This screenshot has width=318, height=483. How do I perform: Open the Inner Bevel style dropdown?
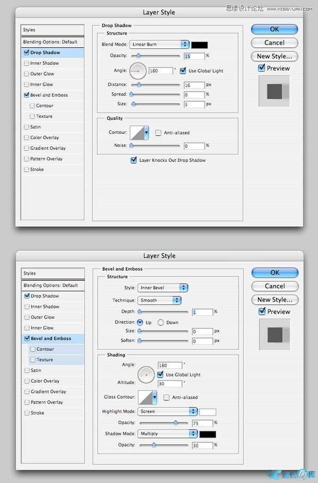(x=163, y=288)
